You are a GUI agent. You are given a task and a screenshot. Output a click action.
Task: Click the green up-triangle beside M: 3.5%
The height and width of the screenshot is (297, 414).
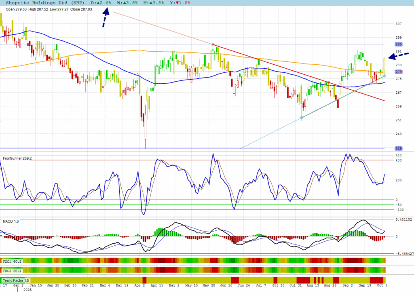(150, 3)
